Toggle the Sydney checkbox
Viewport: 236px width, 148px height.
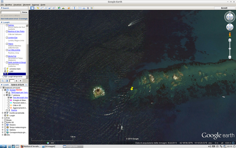[x=7, y=25]
